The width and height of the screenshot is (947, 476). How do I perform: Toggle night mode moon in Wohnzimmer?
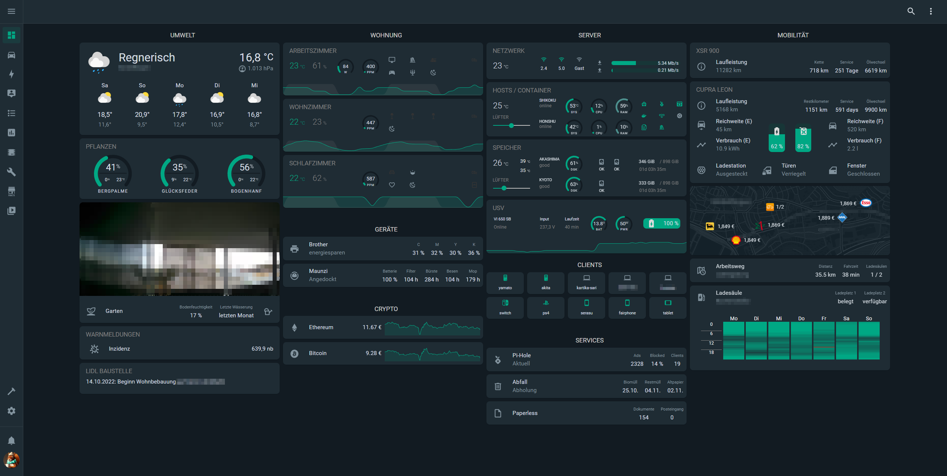tap(392, 129)
